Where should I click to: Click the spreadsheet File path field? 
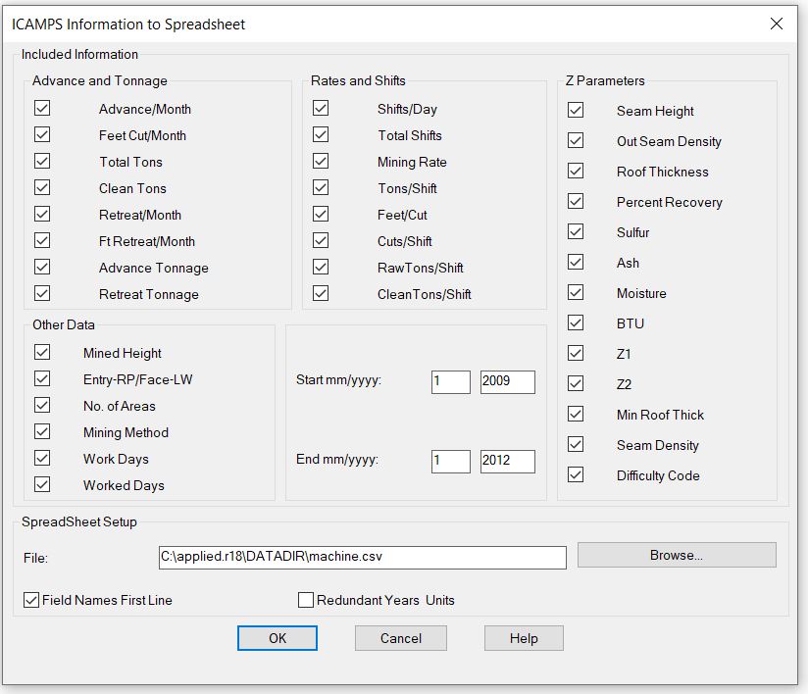(x=362, y=558)
